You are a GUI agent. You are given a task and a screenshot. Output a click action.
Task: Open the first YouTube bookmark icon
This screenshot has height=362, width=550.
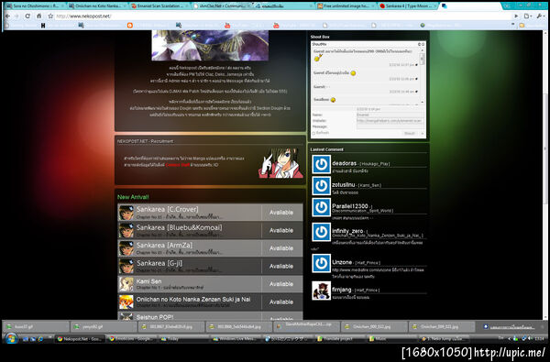tap(227, 26)
